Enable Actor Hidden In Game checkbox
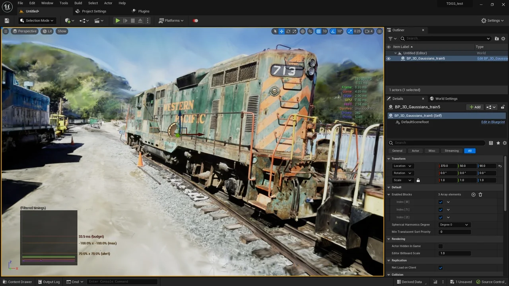 (441, 246)
